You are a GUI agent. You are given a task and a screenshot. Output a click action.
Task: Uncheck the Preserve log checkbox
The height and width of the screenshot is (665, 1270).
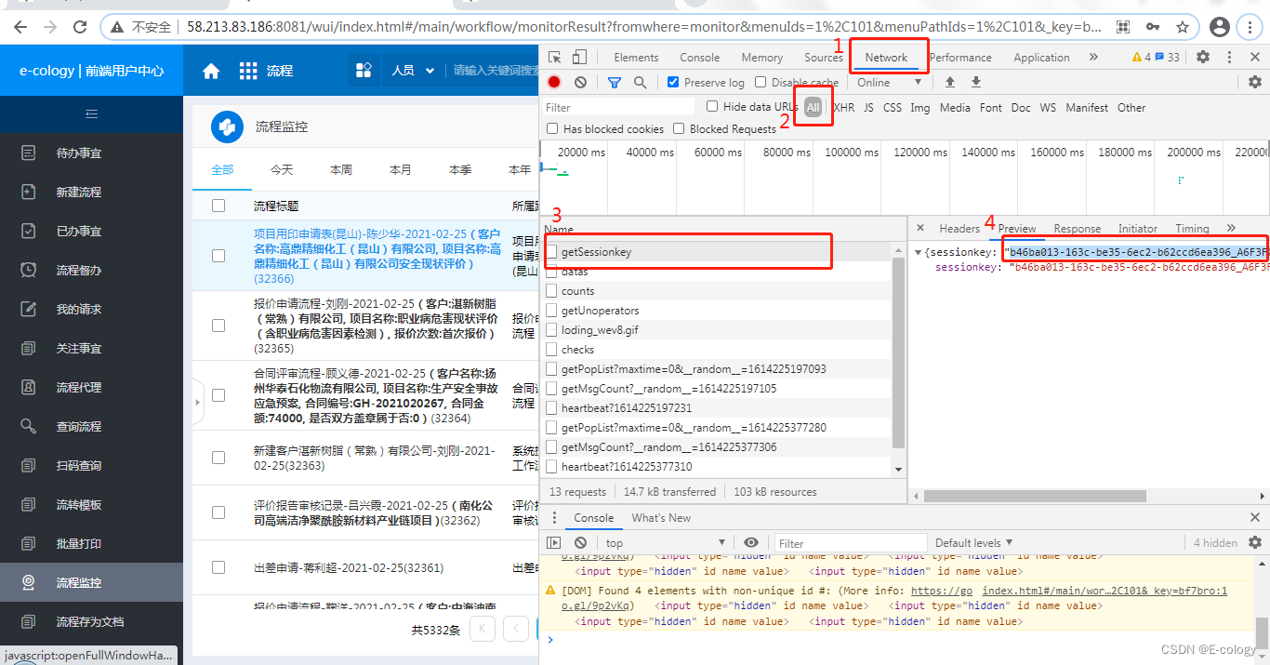pos(672,82)
